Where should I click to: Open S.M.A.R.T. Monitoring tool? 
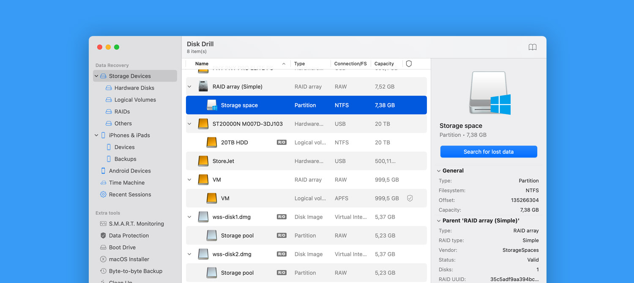point(136,223)
